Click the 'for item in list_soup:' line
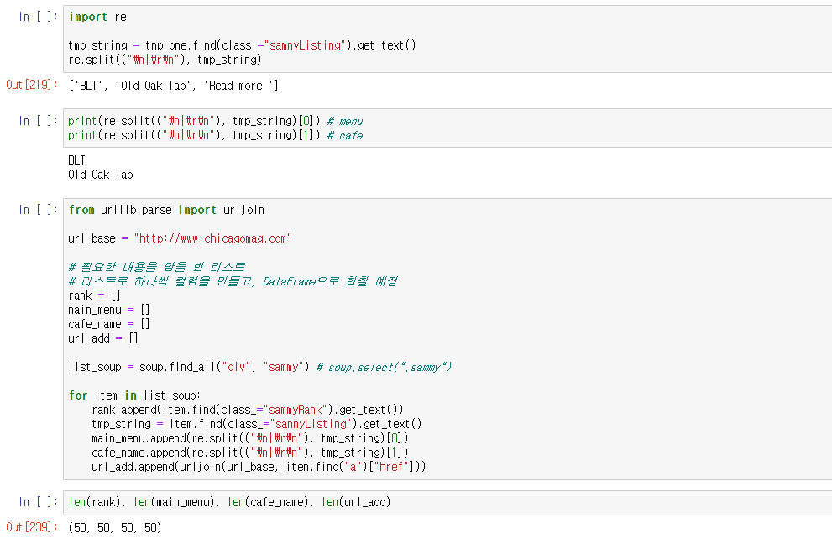Viewport: 832px width, 539px height. [134, 395]
